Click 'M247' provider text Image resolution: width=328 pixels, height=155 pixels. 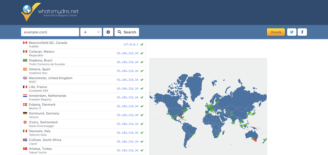(x=32, y=82)
